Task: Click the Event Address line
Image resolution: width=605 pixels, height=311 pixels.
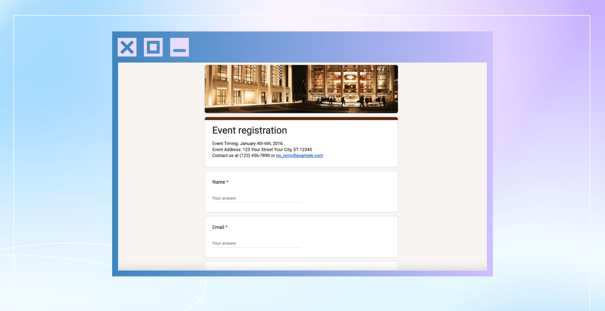Action: (262, 150)
